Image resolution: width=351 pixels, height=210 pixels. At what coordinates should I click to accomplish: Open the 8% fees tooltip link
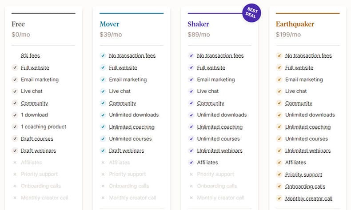(30, 55)
